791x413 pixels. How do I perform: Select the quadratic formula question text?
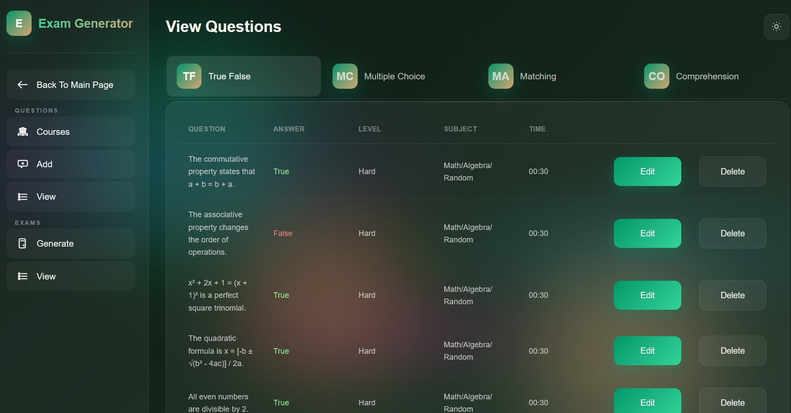(x=220, y=351)
